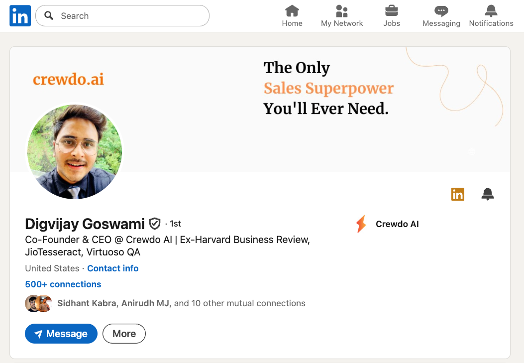Viewport: 524px width, 363px height.
Task: Click 'and 10 other mutual connections' text
Action: [240, 303]
